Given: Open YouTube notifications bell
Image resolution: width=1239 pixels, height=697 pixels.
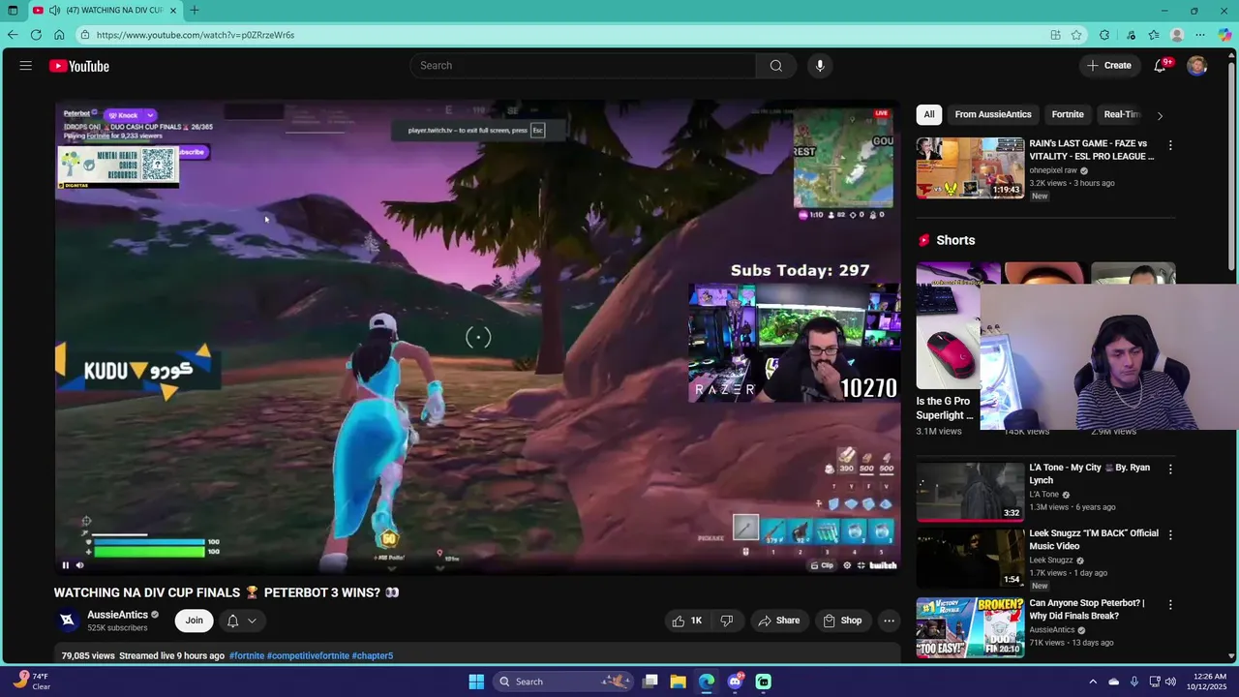Looking at the screenshot, I should (1160, 66).
